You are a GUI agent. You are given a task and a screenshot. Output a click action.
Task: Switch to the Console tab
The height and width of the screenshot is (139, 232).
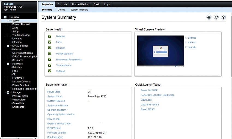click(x=62, y=4)
